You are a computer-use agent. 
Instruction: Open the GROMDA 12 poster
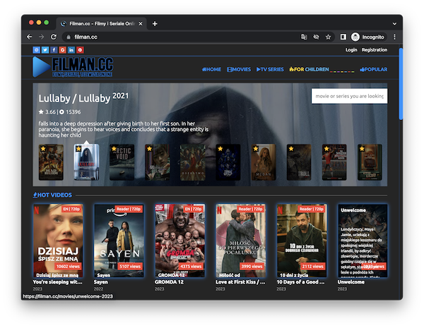pos(180,241)
